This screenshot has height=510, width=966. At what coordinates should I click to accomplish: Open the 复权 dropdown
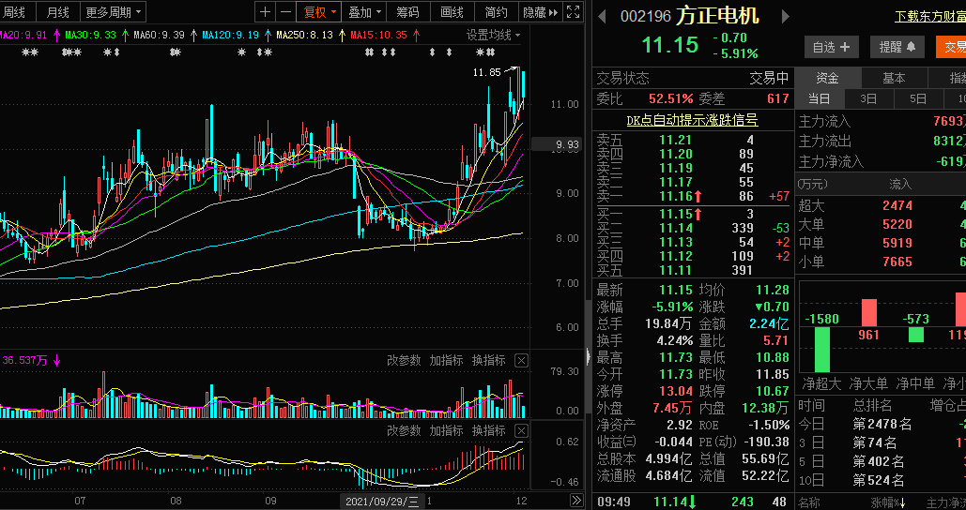click(320, 12)
